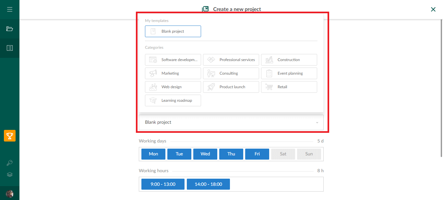The height and width of the screenshot is (200, 443).
Task: Pick the Construction template category
Action: click(289, 60)
